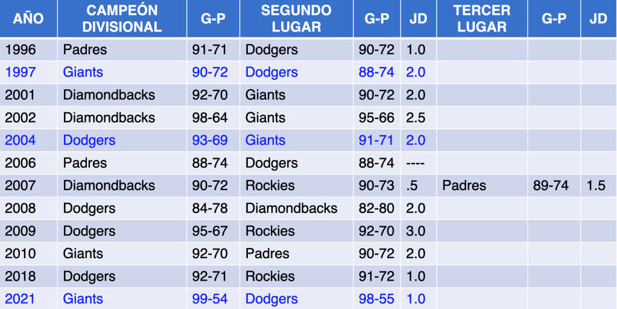Click Diamondbacks in the 2008 row

tap(291, 208)
